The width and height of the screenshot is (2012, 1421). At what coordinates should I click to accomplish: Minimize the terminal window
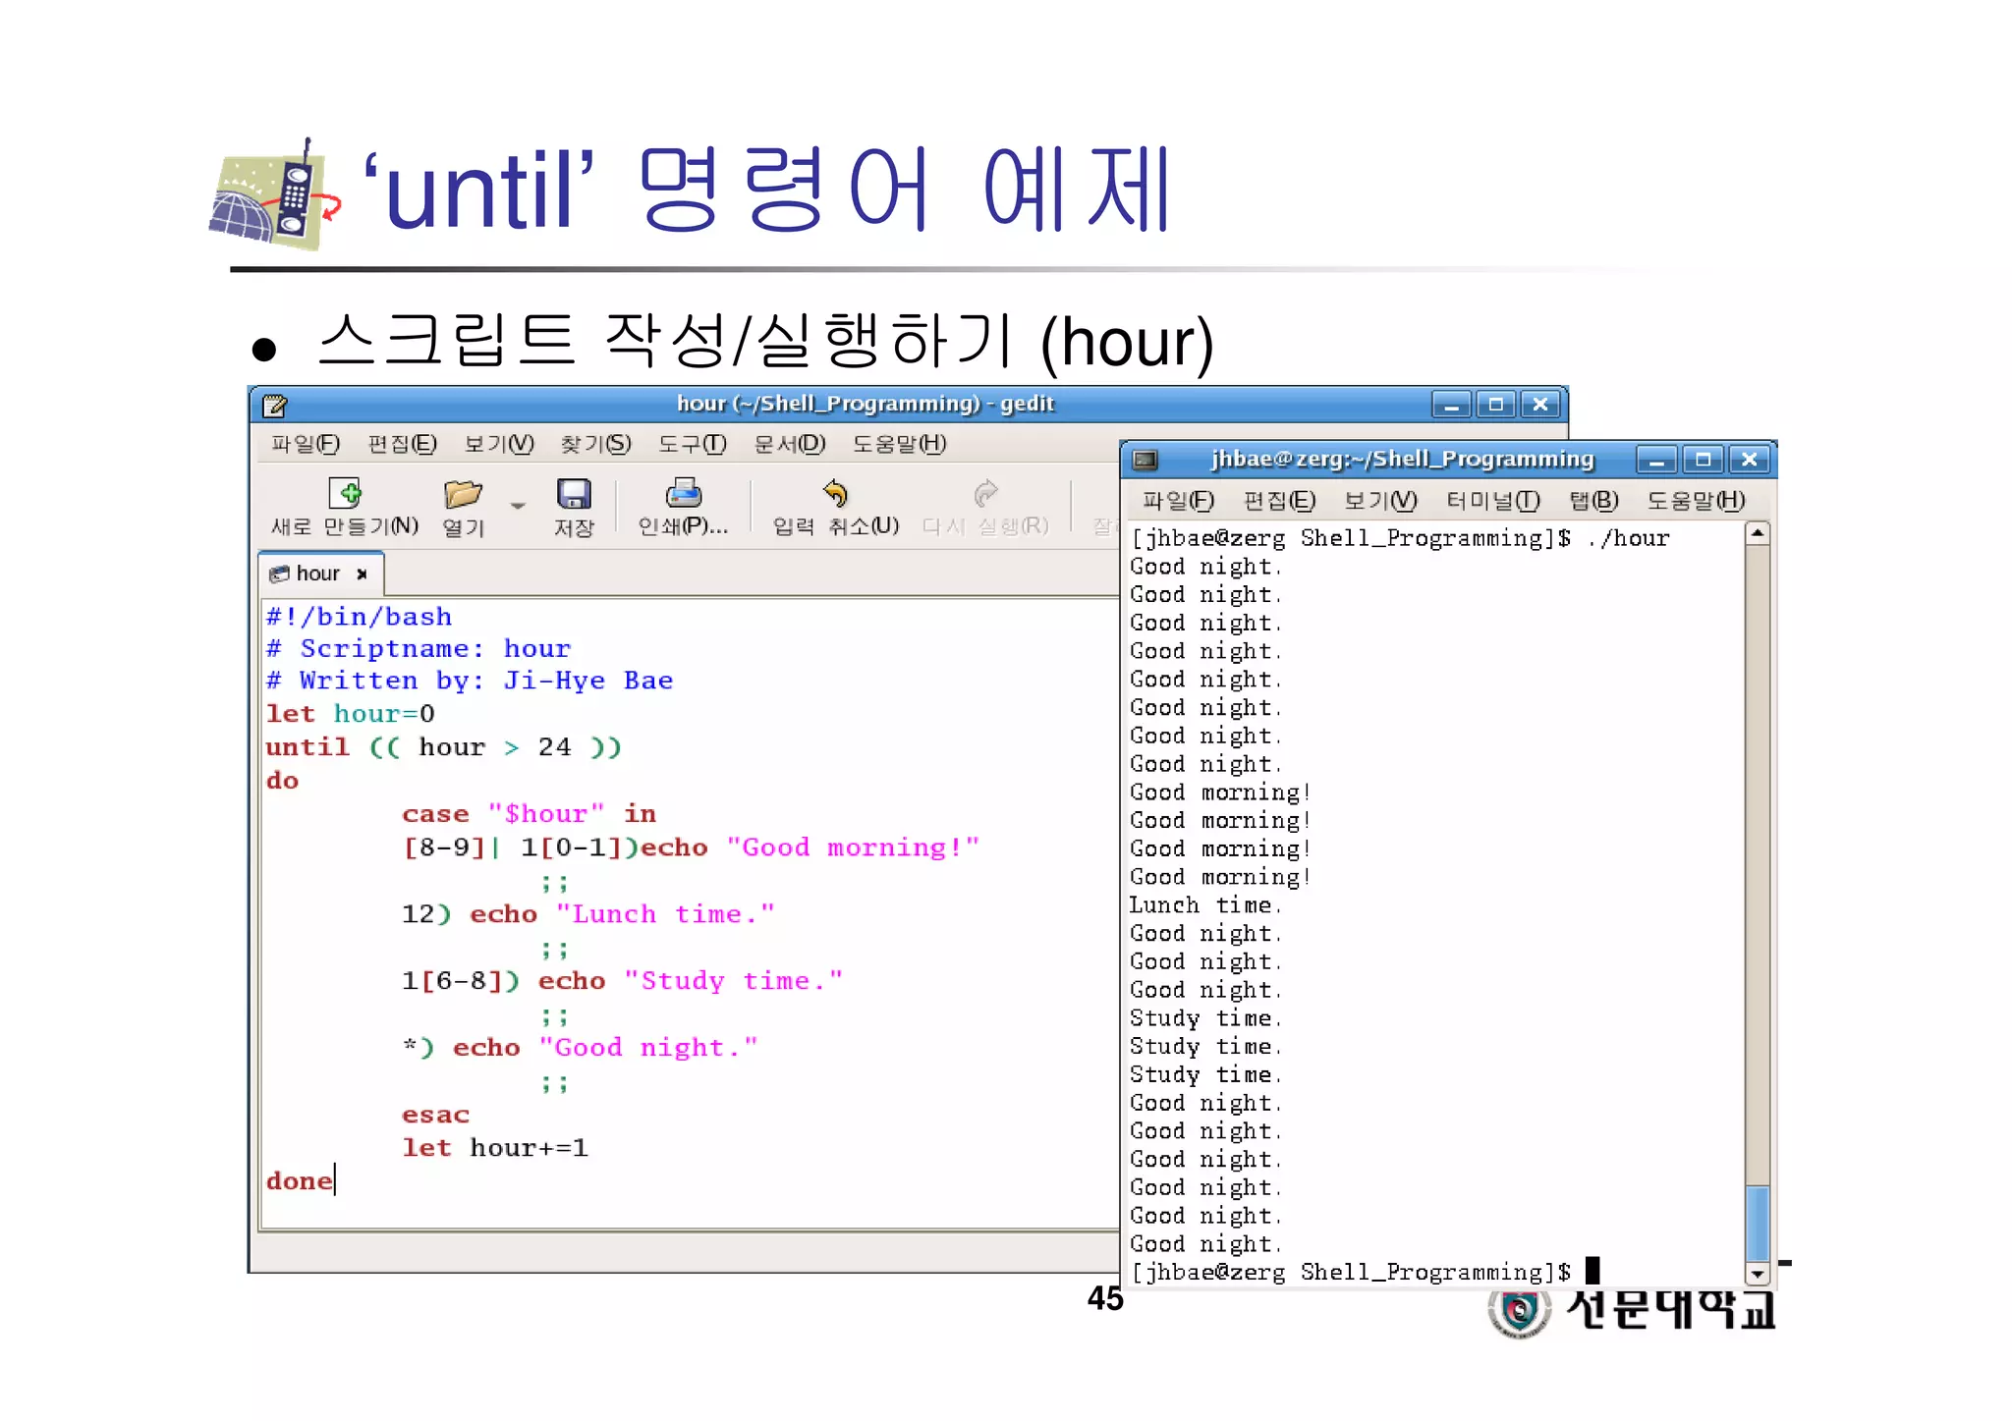click(1656, 460)
